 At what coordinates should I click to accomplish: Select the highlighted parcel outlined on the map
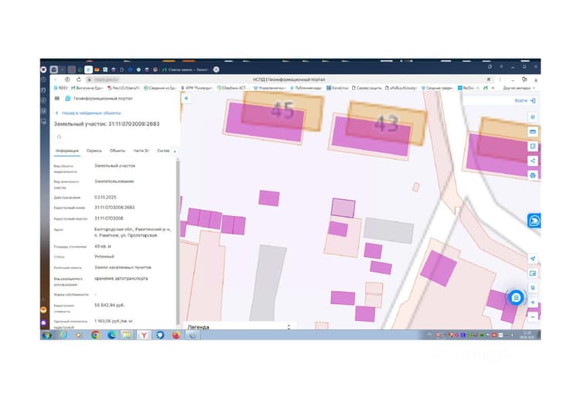343,208
